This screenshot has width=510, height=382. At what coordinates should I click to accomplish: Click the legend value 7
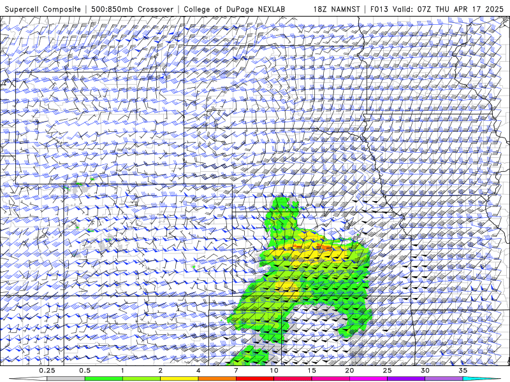point(236,371)
